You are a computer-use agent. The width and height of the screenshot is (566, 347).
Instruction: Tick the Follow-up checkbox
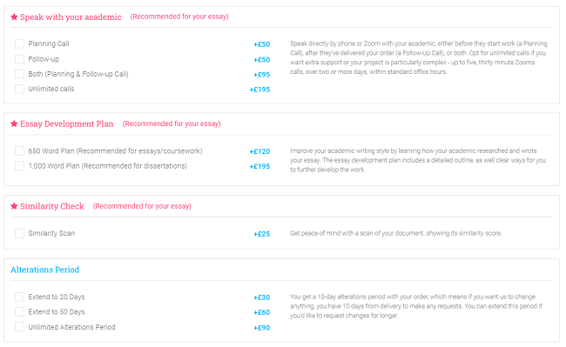[19, 59]
